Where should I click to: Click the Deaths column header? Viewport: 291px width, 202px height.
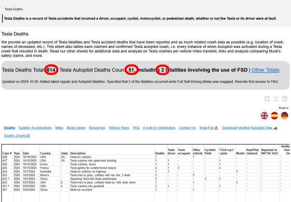[x=160, y=153]
